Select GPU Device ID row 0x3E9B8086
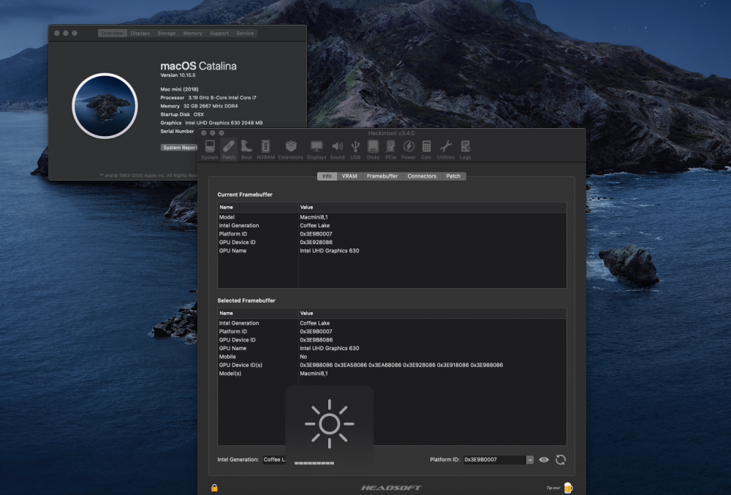The width and height of the screenshot is (731, 495). click(x=392, y=340)
